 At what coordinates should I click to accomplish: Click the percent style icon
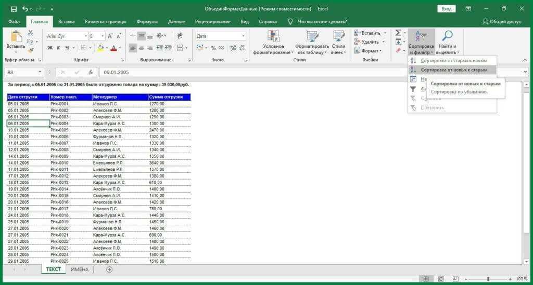click(x=213, y=48)
